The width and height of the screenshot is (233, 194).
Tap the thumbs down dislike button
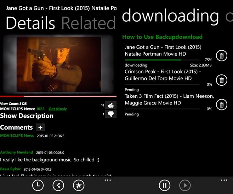(111, 114)
